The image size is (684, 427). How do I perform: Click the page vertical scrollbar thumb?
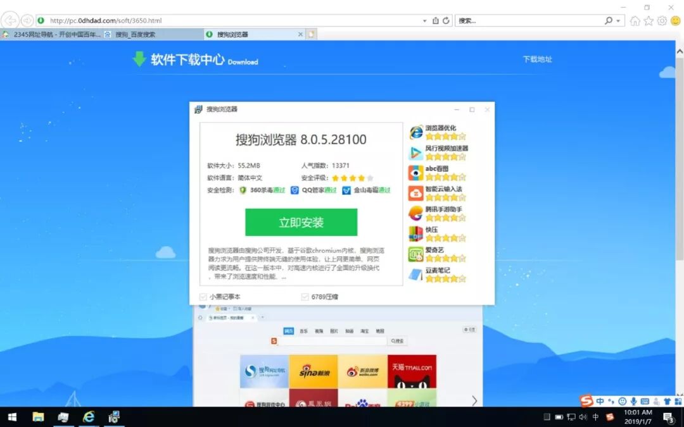[x=680, y=159]
